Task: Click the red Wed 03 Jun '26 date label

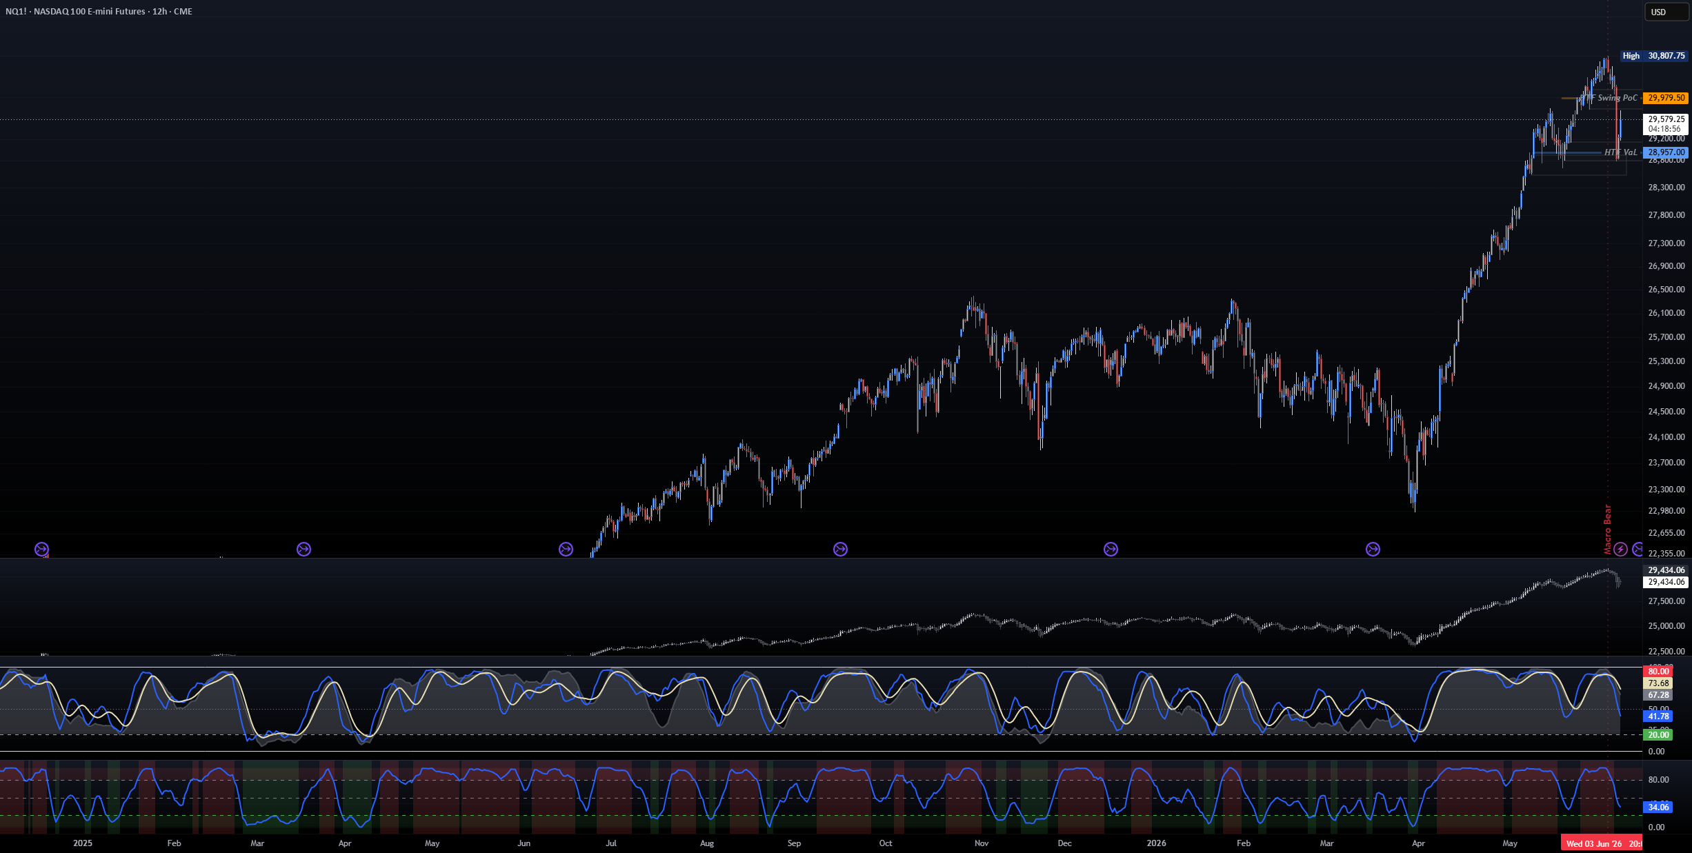Action: (x=1602, y=843)
